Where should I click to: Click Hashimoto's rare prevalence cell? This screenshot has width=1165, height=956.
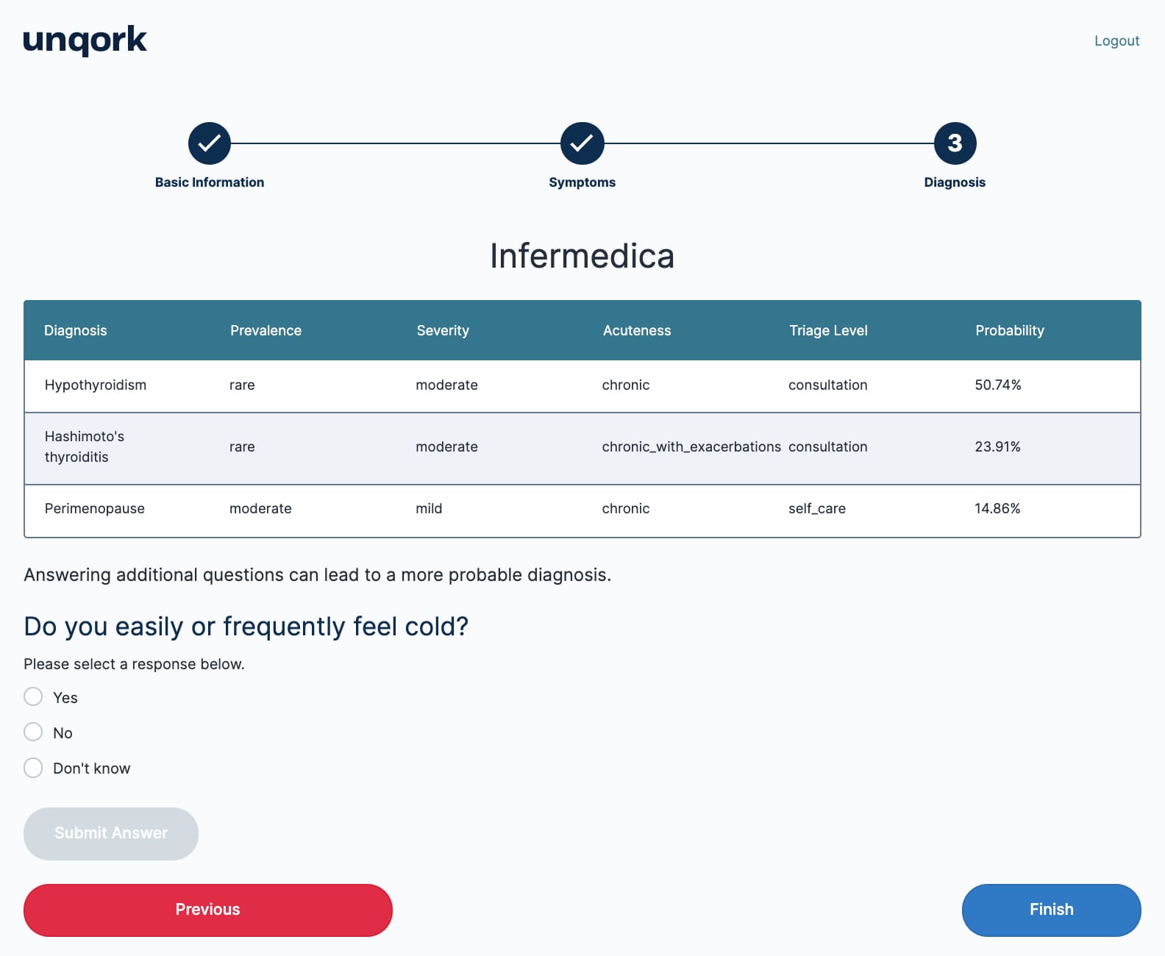pyautogui.click(x=242, y=447)
